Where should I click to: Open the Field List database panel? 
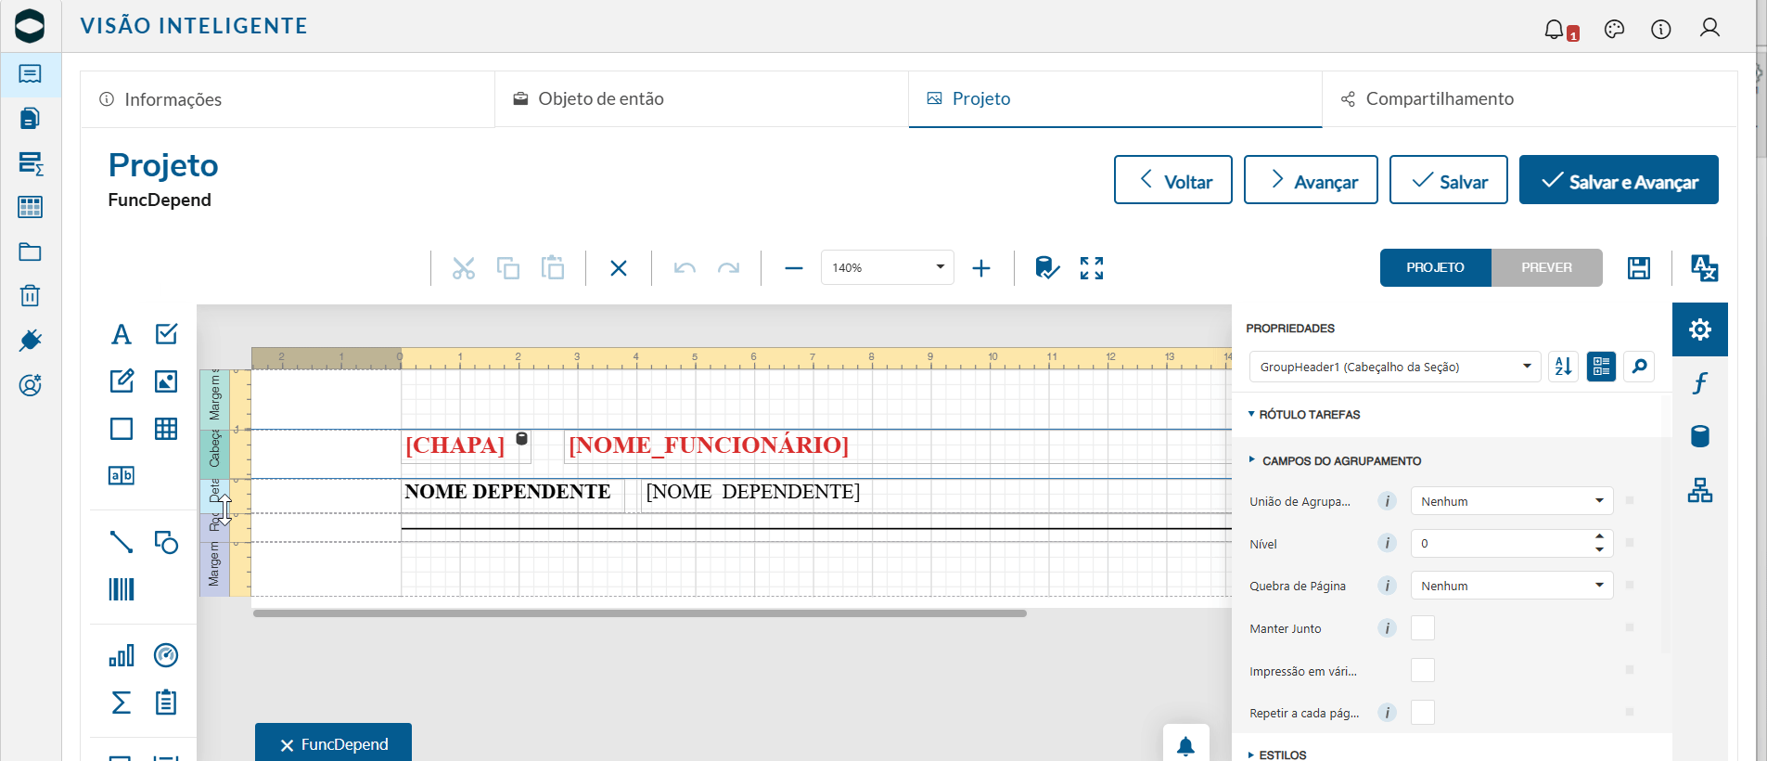pyautogui.click(x=1700, y=436)
